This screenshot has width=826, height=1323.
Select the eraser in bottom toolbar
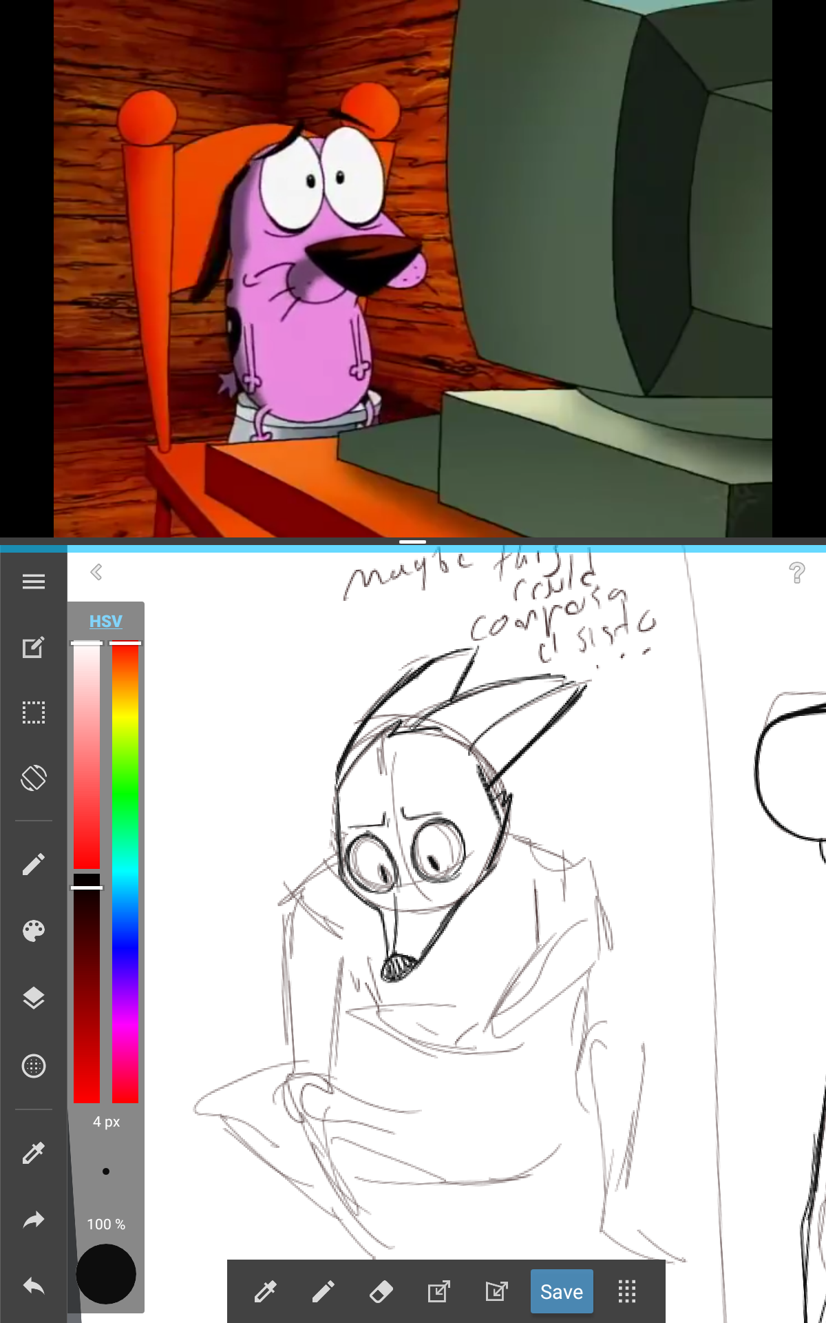pos(381,1291)
